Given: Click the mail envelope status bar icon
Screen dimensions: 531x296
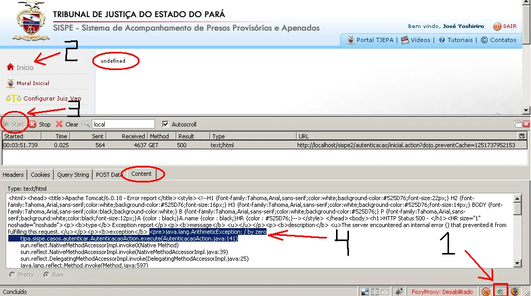Looking at the screenshot, I should [385, 292].
